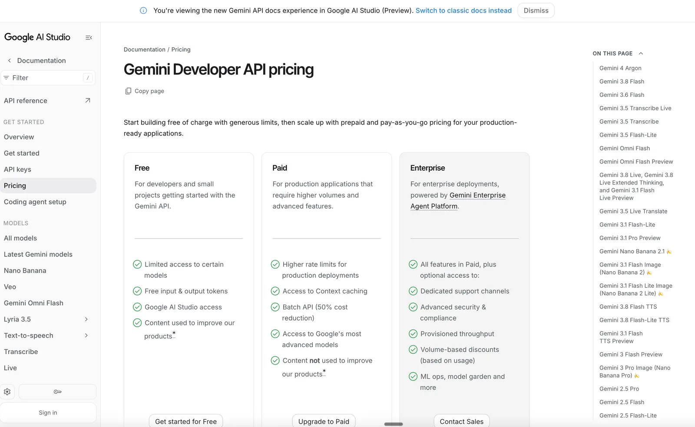Open the API reference external link arrow
695x427 pixels.
coord(88,101)
